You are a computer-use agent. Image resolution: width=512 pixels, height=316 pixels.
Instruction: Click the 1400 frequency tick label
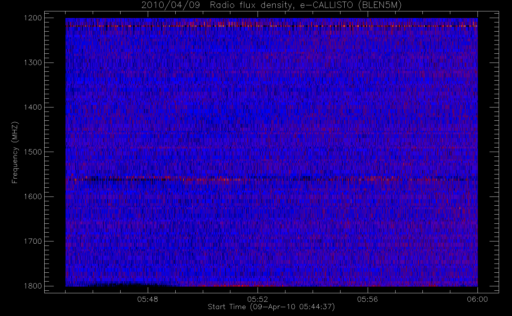pyautogui.click(x=33, y=107)
